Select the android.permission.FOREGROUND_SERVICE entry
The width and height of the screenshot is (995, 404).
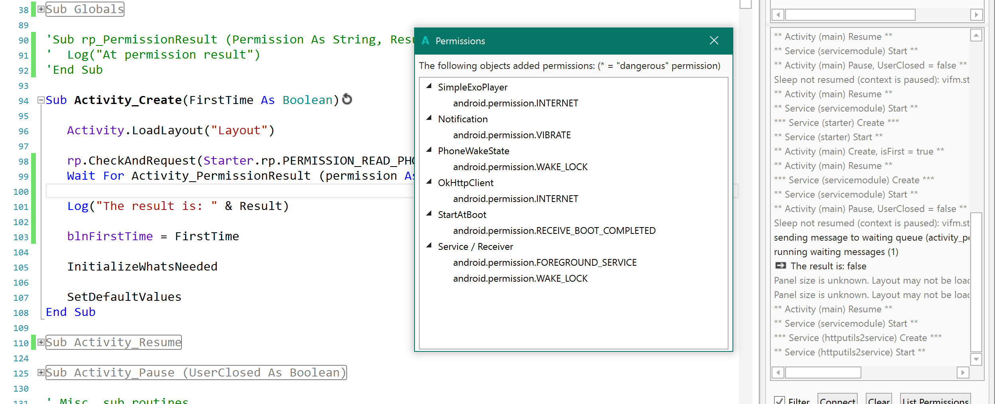pyautogui.click(x=545, y=263)
